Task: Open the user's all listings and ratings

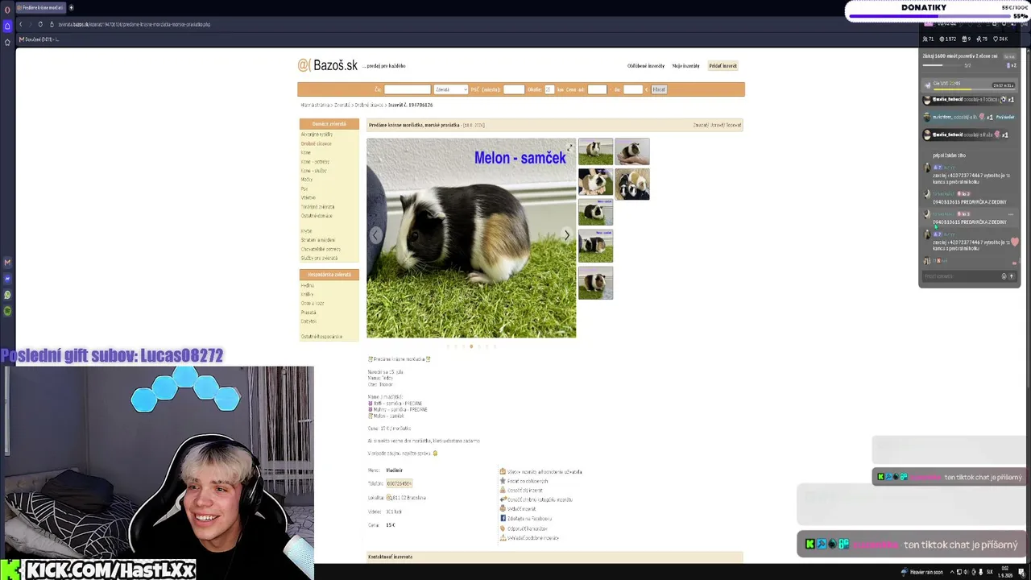Action: tap(544, 472)
